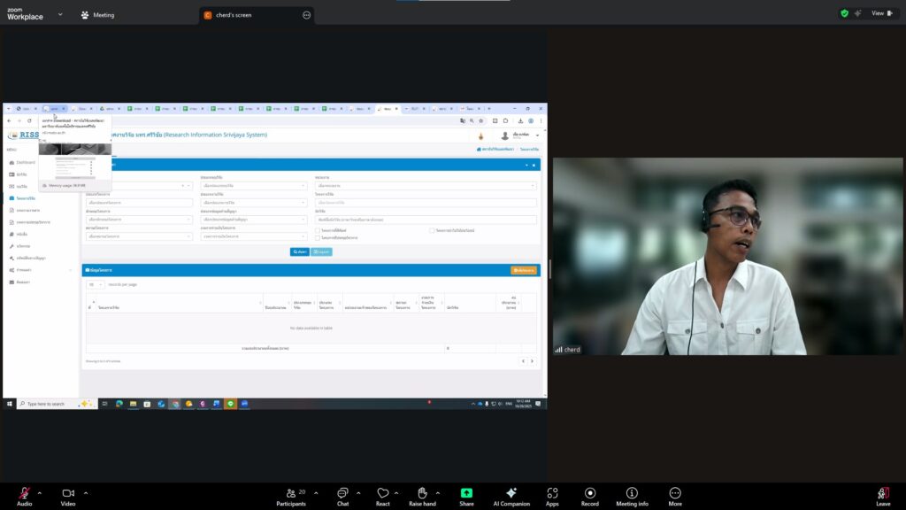This screenshot has width=906, height=510.
Task: Click the Record icon
Action: coord(590,493)
